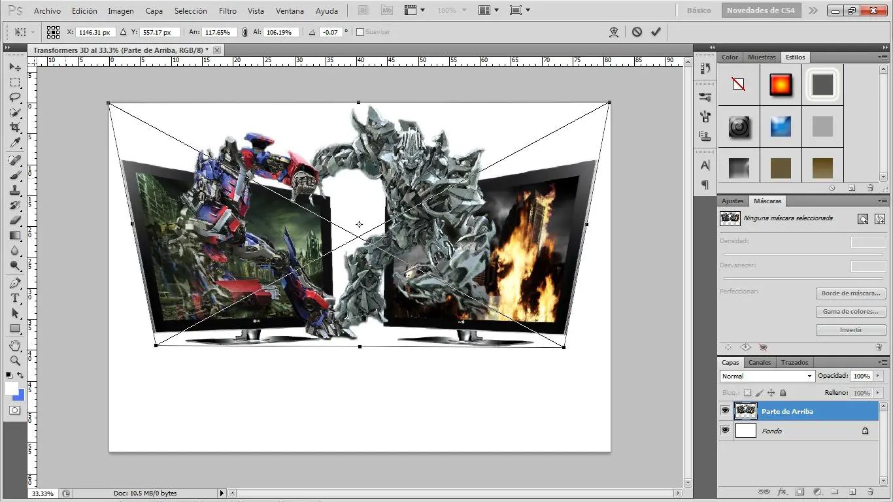Switch to the Ajustes tab
The width and height of the screenshot is (893, 502).
point(733,201)
